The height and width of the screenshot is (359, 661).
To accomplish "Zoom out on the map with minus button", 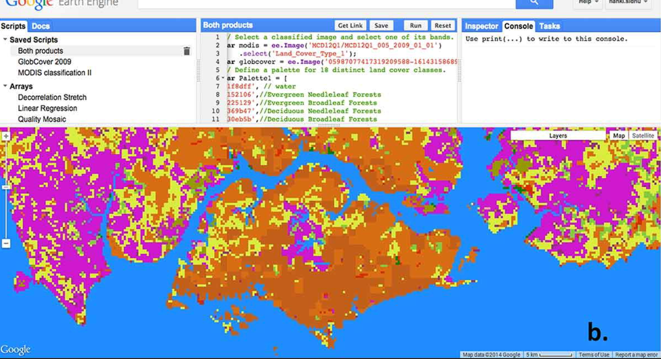I will pos(6,244).
